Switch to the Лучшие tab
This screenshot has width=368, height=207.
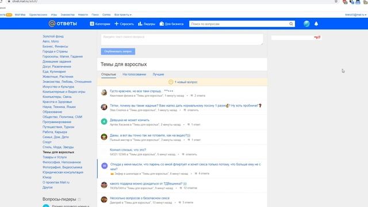click(x=159, y=74)
